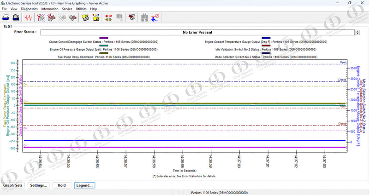This screenshot has height=195, width=369.
Task: Open the View menu
Action: coord(14,9)
